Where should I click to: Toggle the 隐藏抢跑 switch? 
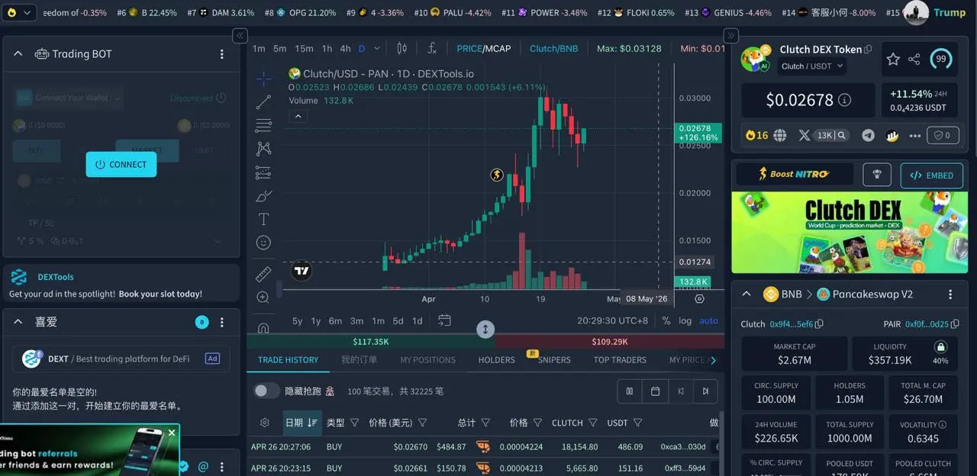(x=266, y=391)
